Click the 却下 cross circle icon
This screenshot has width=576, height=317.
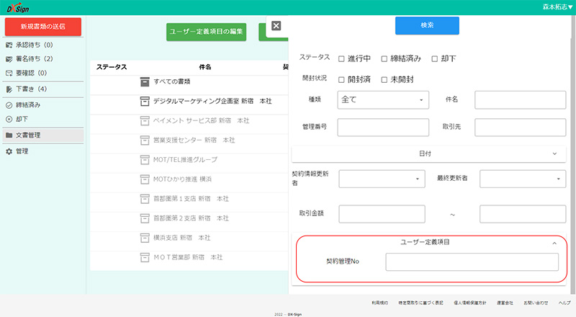point(9,119)
